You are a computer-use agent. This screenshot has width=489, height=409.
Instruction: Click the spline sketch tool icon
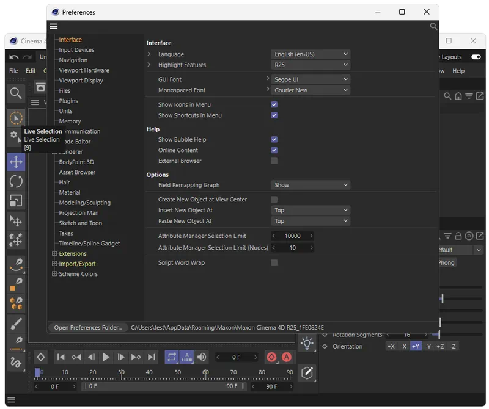pos(16,362)
